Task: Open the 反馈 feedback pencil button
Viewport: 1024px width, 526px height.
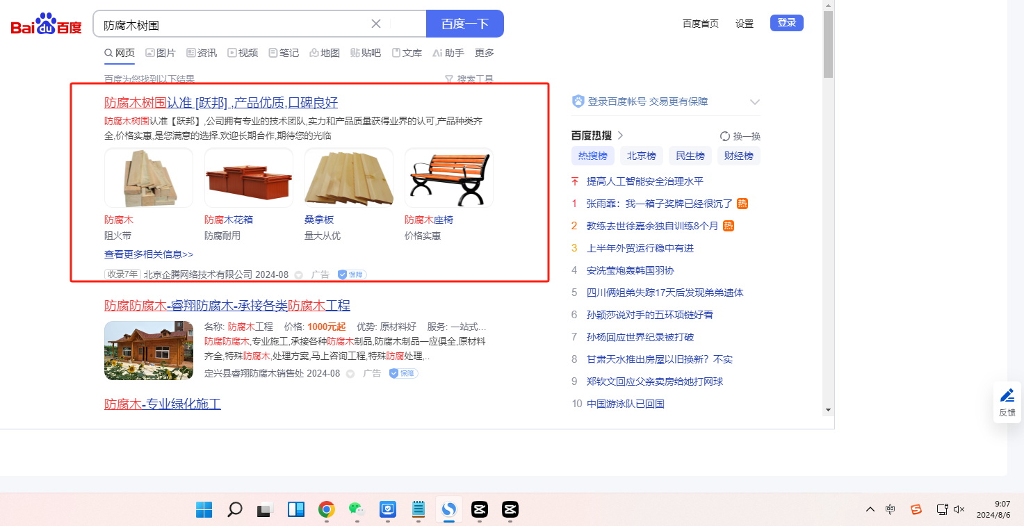Action: click(1007, 402)
